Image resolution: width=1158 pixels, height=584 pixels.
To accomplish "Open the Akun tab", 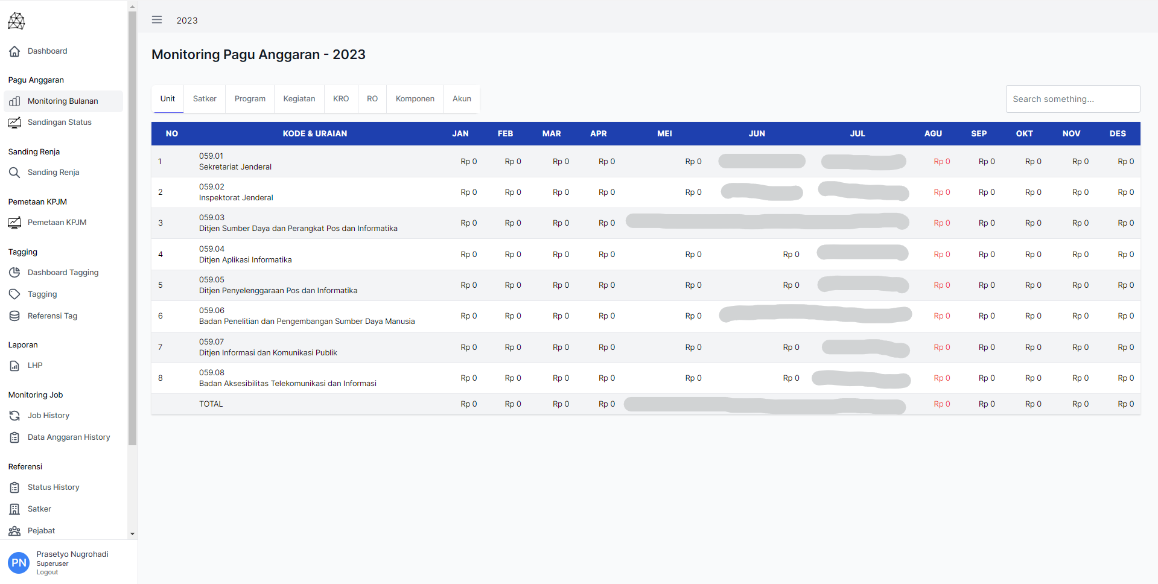I will [462, 99].
